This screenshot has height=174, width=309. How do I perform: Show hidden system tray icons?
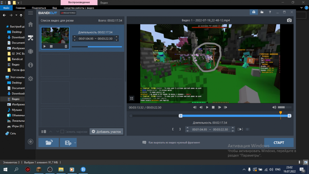pos(244,169)
